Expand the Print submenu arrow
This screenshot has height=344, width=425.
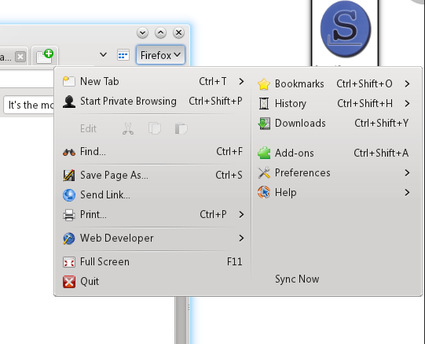241,215
